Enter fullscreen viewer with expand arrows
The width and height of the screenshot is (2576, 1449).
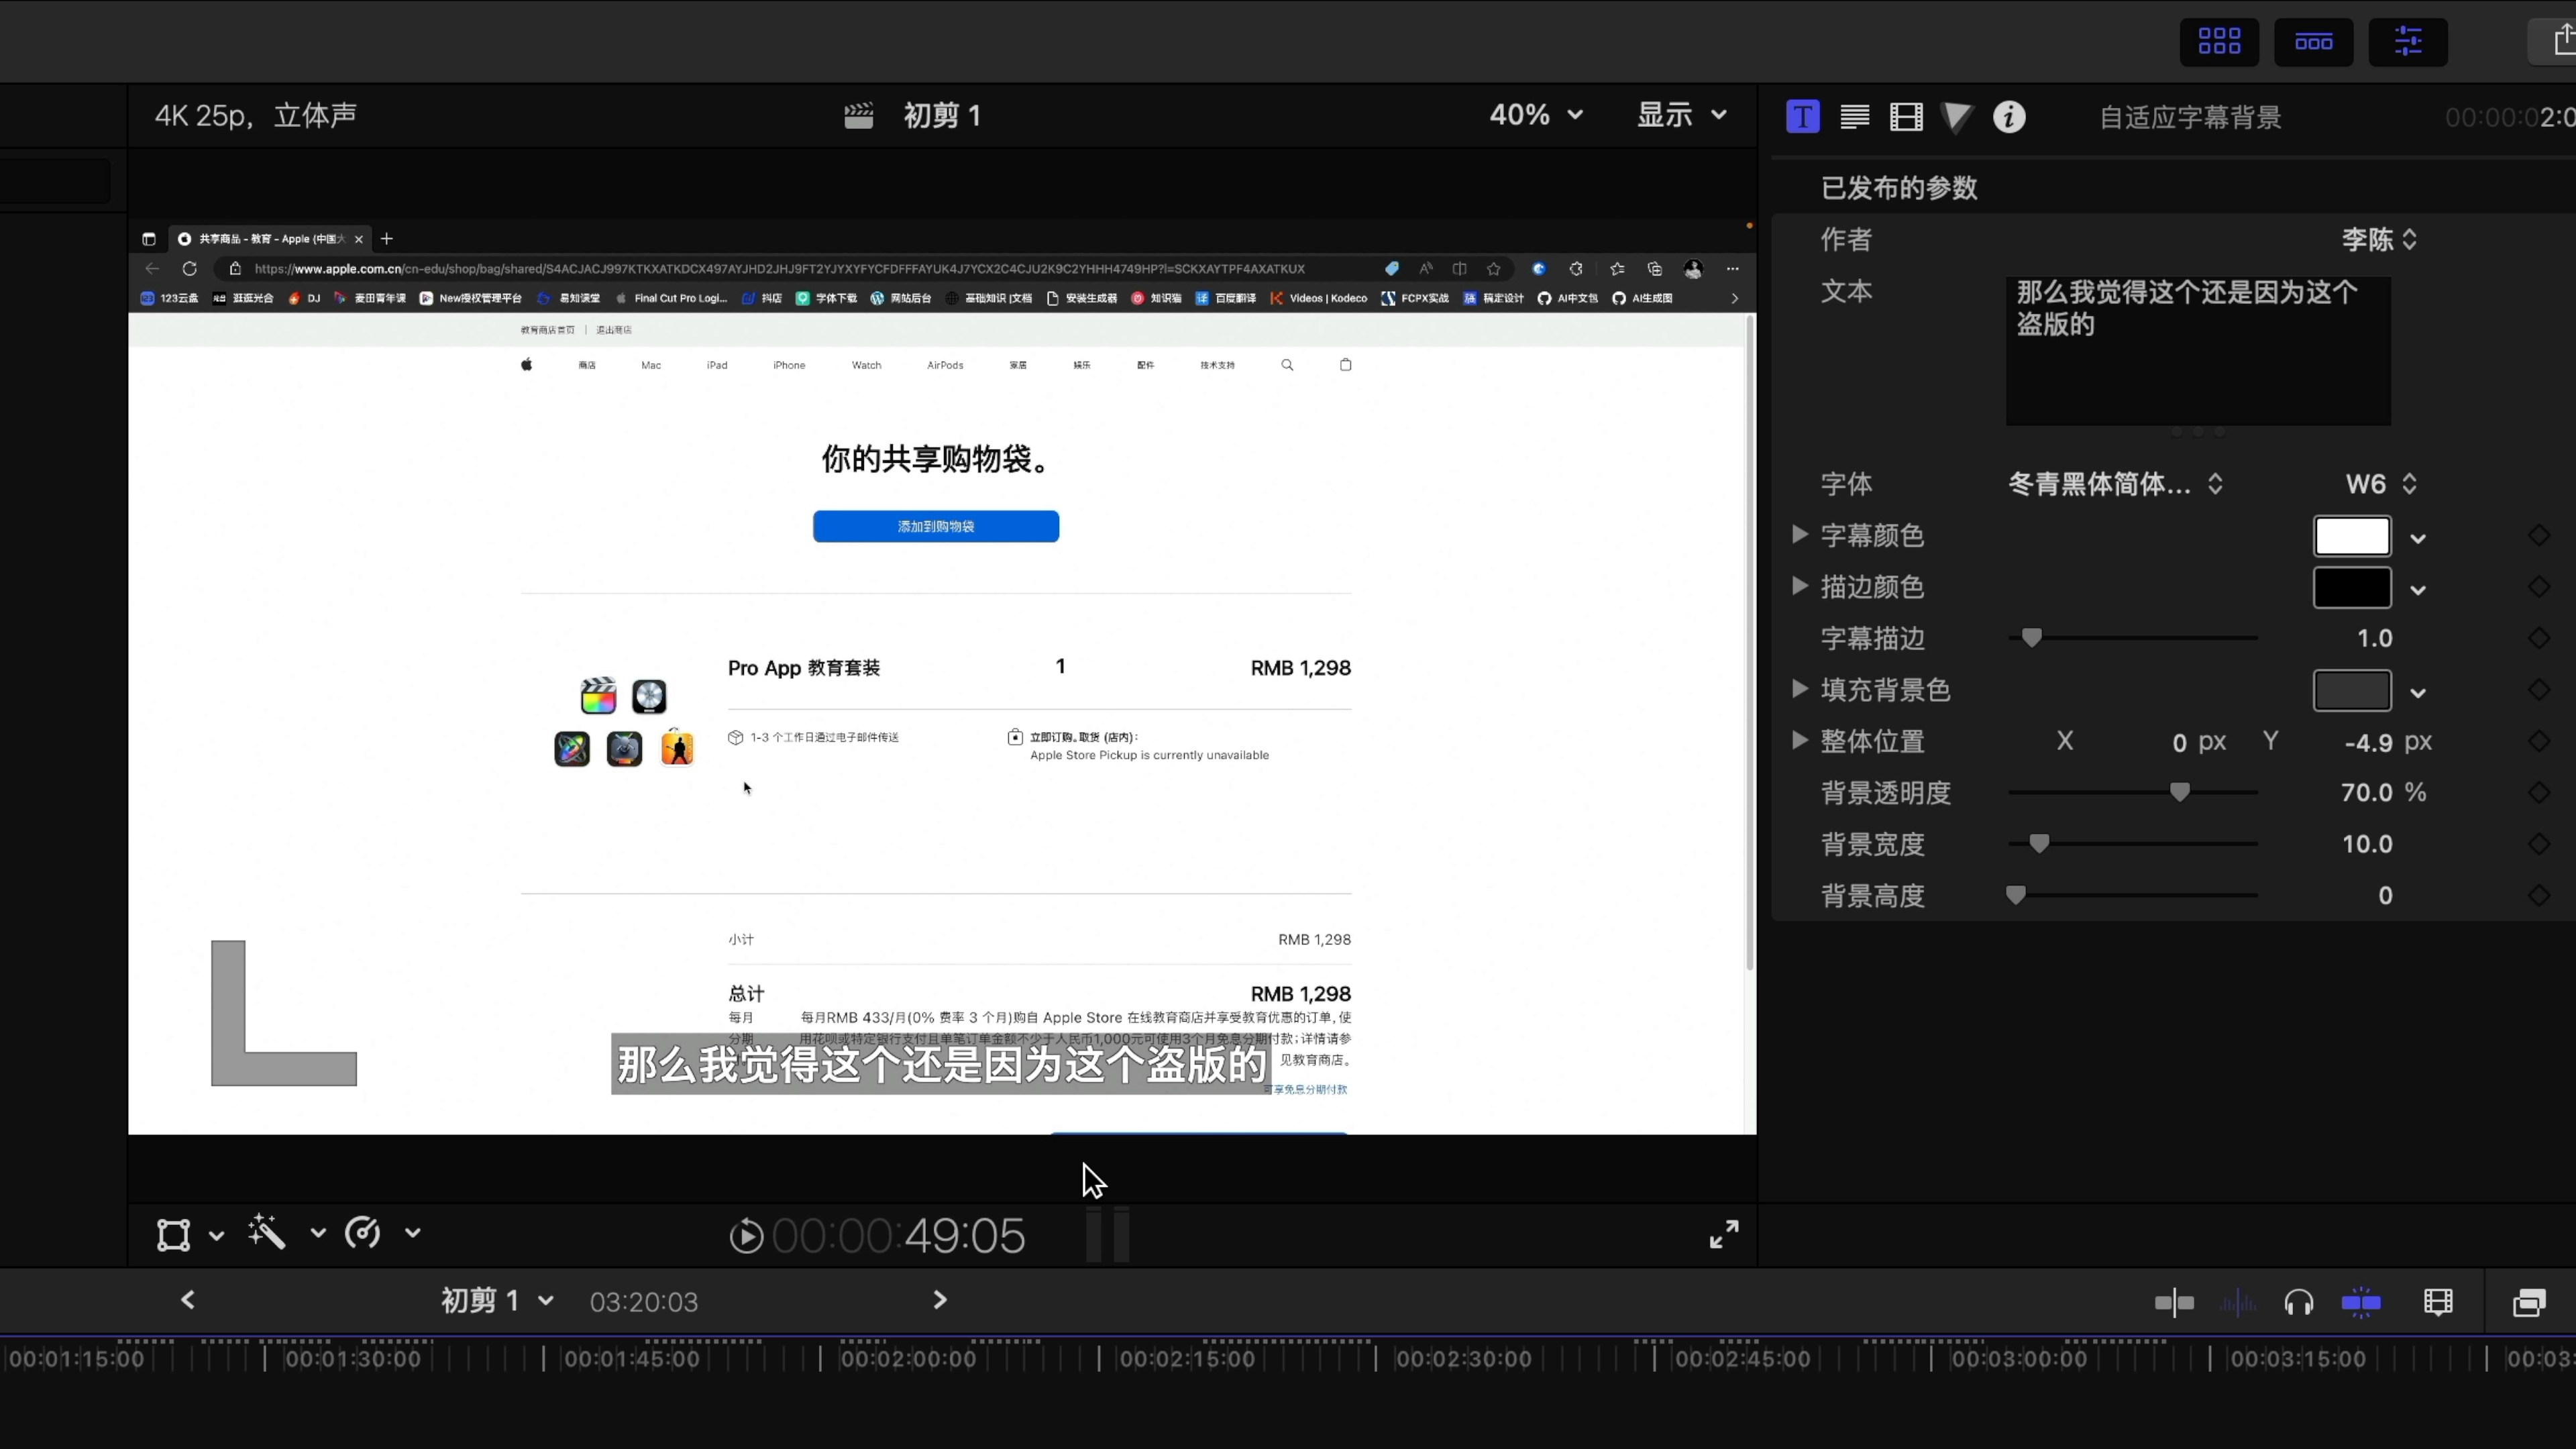pyautogui.click(x=1724, y=1234)
